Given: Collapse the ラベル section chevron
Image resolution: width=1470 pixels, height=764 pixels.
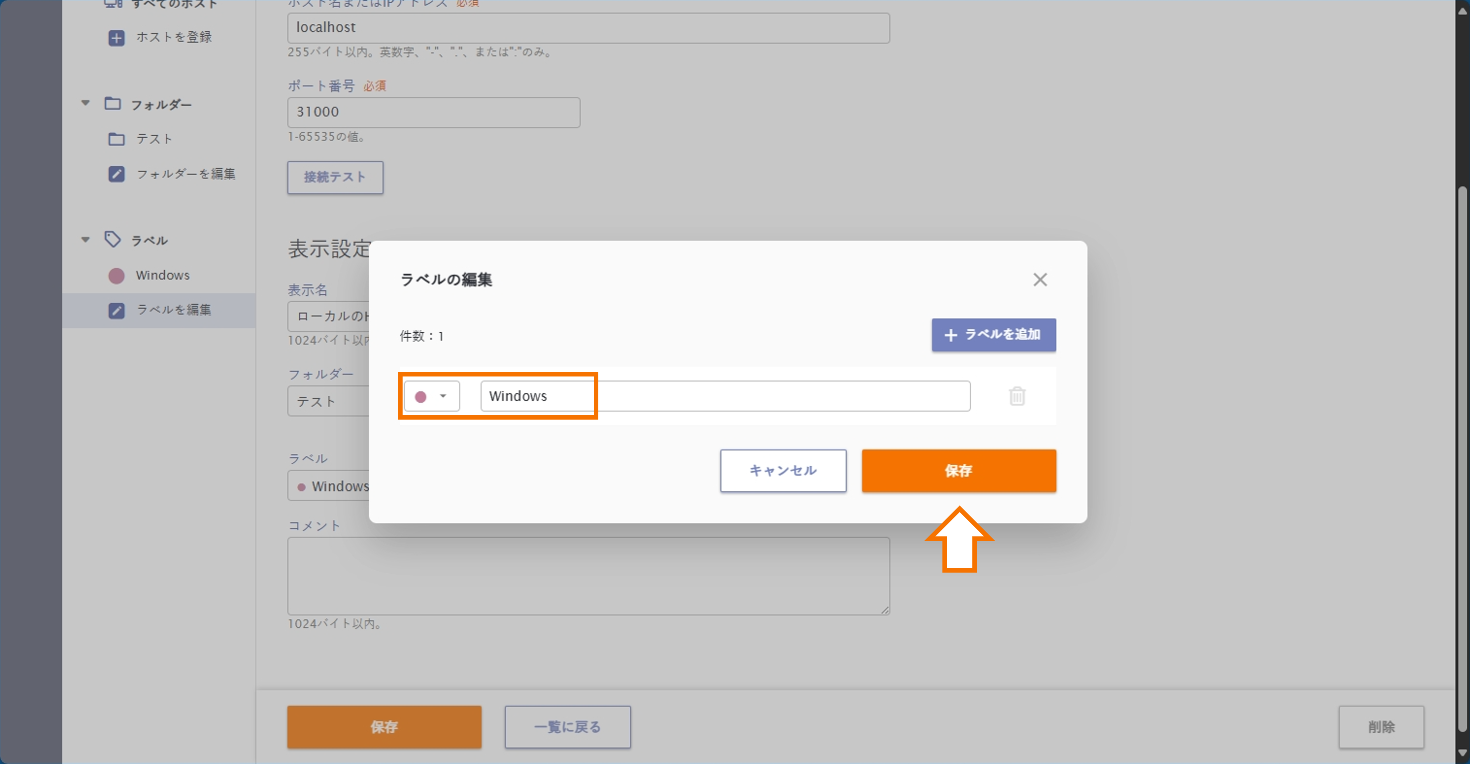Looking at the screenshot, I should [85, 239].
